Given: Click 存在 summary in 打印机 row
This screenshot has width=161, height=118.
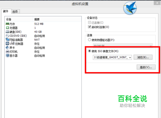Looking at the screenshot, I should click(37, 52).
